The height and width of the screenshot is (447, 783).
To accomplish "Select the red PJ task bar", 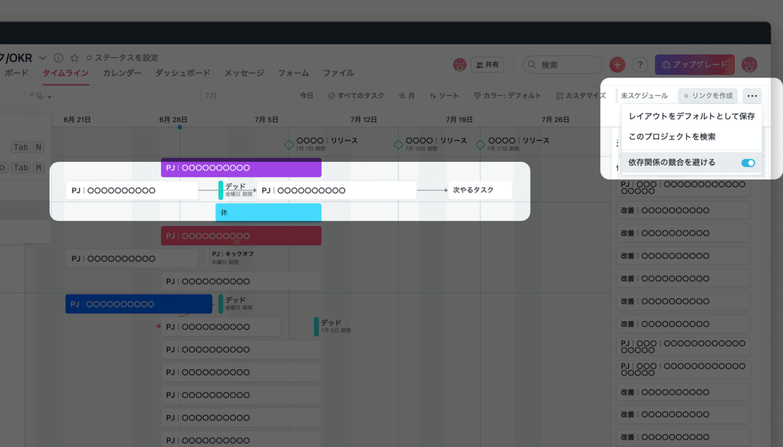I will [241, 235].
